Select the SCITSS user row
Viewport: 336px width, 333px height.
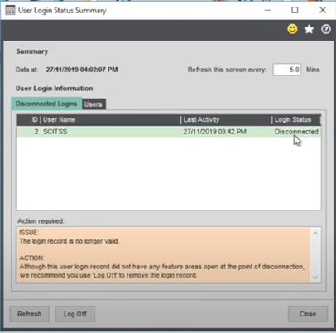[169, 132]
